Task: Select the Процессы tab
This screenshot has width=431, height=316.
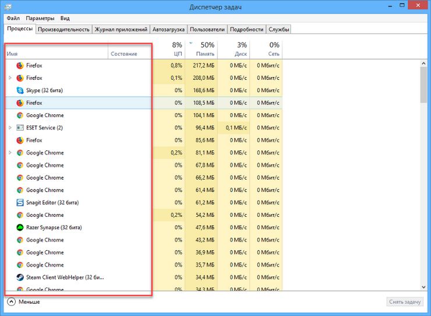Action: (20, 29)
